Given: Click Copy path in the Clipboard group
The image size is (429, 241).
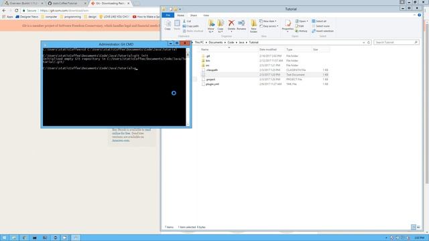Looking at the screenshot, I should coord(190,26).
